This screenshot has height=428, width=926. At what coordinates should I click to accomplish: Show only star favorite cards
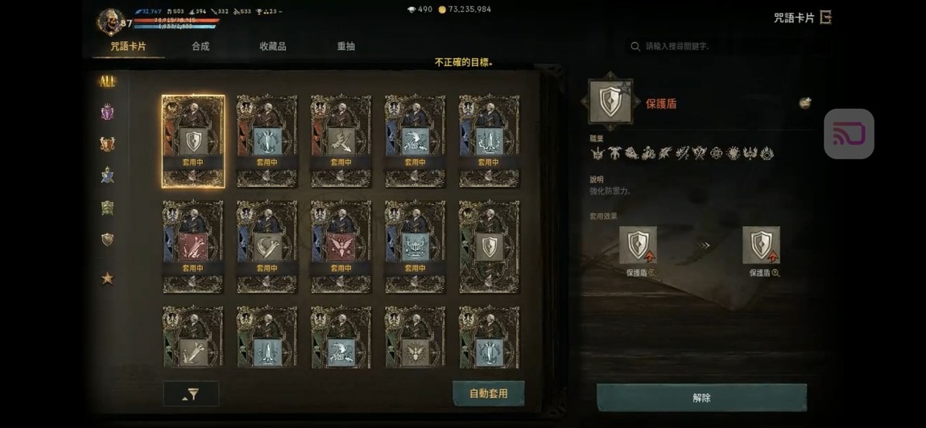coord(107,278)
